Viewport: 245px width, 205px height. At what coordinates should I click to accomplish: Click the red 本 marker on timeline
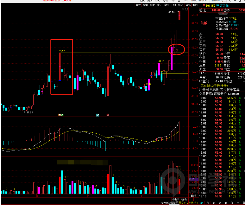pos(108,115)
